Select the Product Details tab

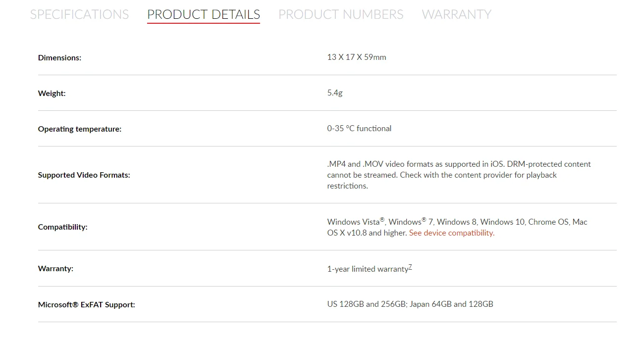point(203,14)
